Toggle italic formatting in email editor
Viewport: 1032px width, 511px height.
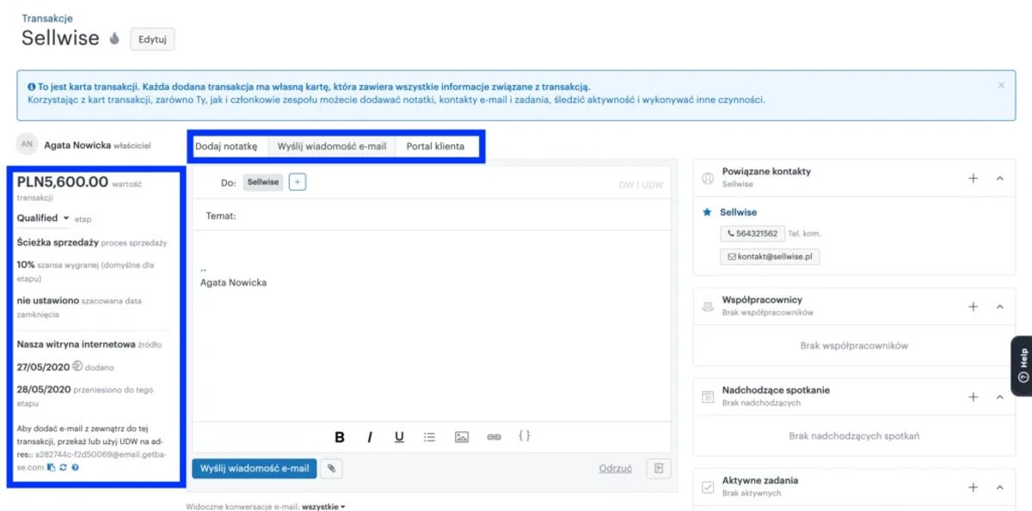pos(369,437)
